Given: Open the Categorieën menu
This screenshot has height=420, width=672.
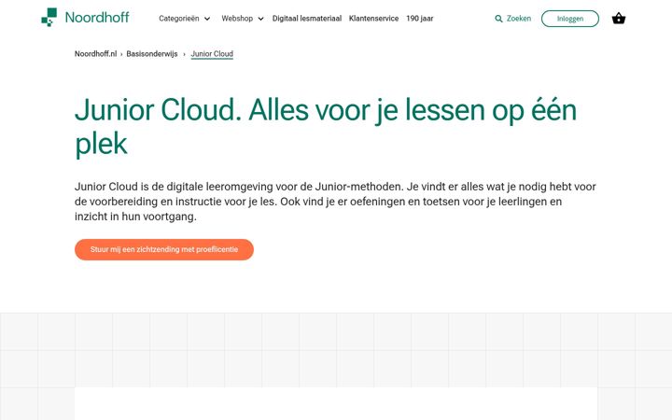Looking at the screenshot, I should tap(179, 19).
